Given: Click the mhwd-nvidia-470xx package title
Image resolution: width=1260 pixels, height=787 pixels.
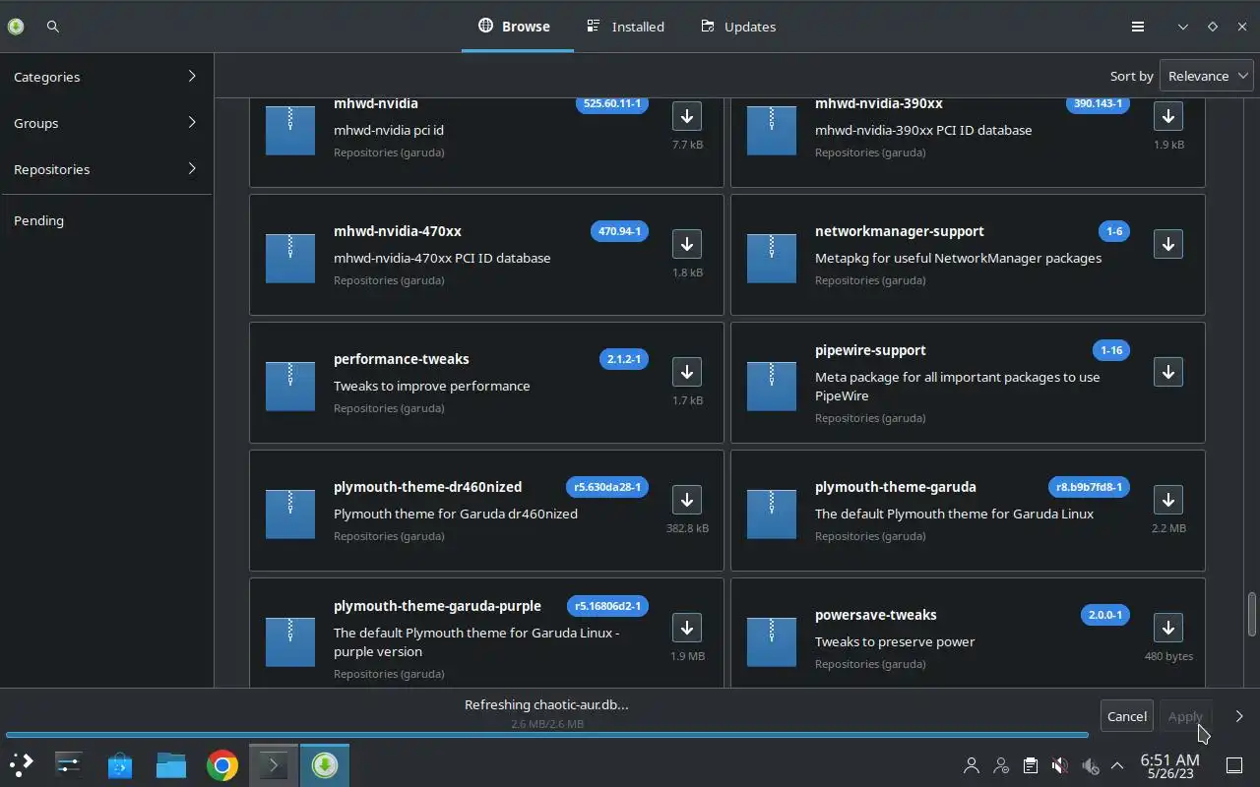Looking at the screenshot, I should point(398,231).
